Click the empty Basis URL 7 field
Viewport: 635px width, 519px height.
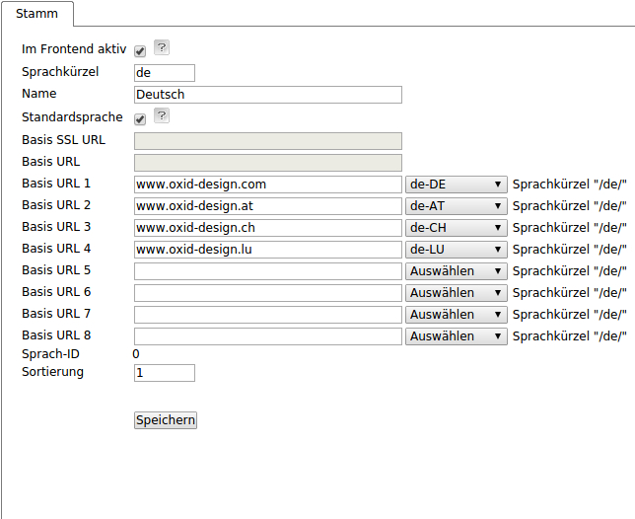[268, 315]
